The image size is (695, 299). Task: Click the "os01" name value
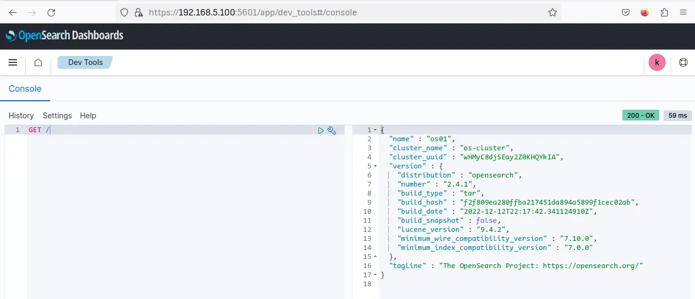click(x=440, y=139)
